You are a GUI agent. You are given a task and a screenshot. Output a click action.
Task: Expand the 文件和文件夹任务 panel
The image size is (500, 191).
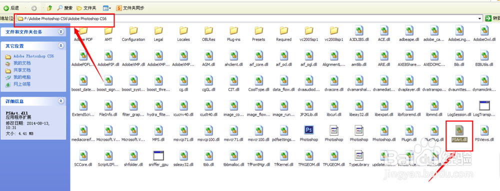61,32
